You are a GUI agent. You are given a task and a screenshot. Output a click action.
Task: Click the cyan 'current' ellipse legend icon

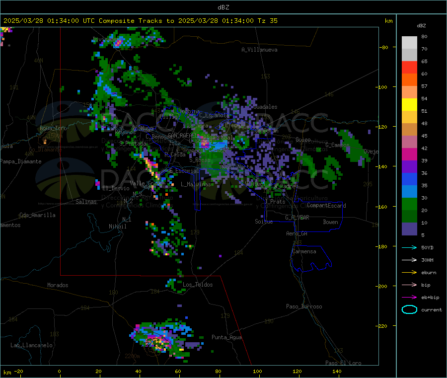click(x=409, y=309)
